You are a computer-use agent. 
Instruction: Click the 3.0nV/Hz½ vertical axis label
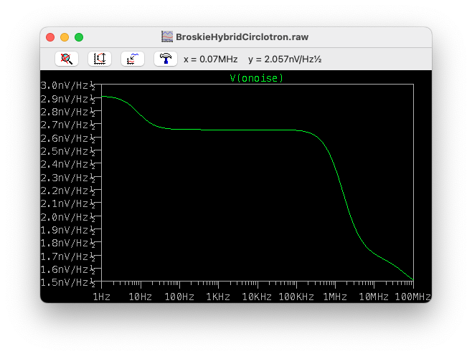pos(68,86)
